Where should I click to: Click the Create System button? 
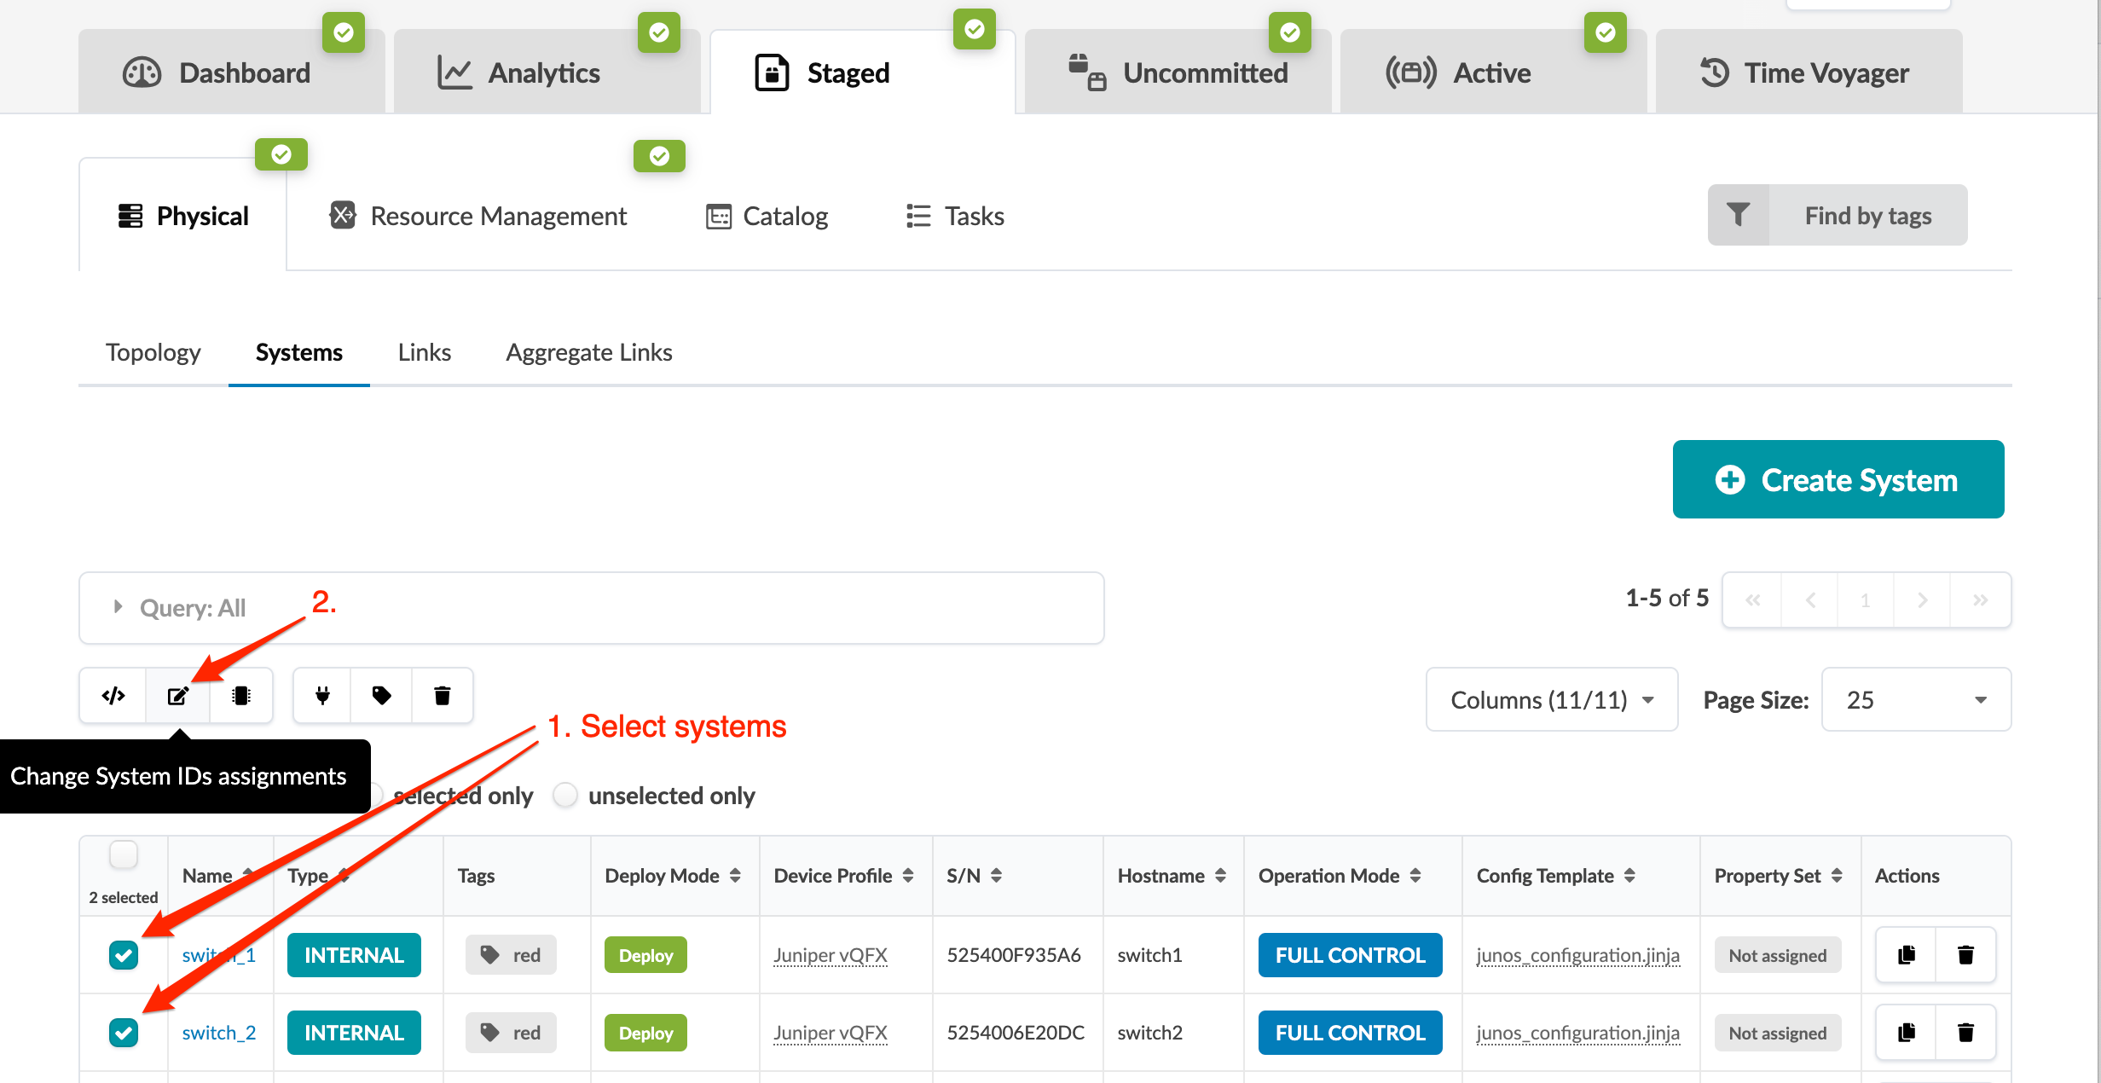1838,479
